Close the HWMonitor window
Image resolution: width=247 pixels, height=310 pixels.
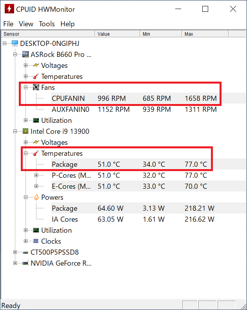tap(233, 9)
